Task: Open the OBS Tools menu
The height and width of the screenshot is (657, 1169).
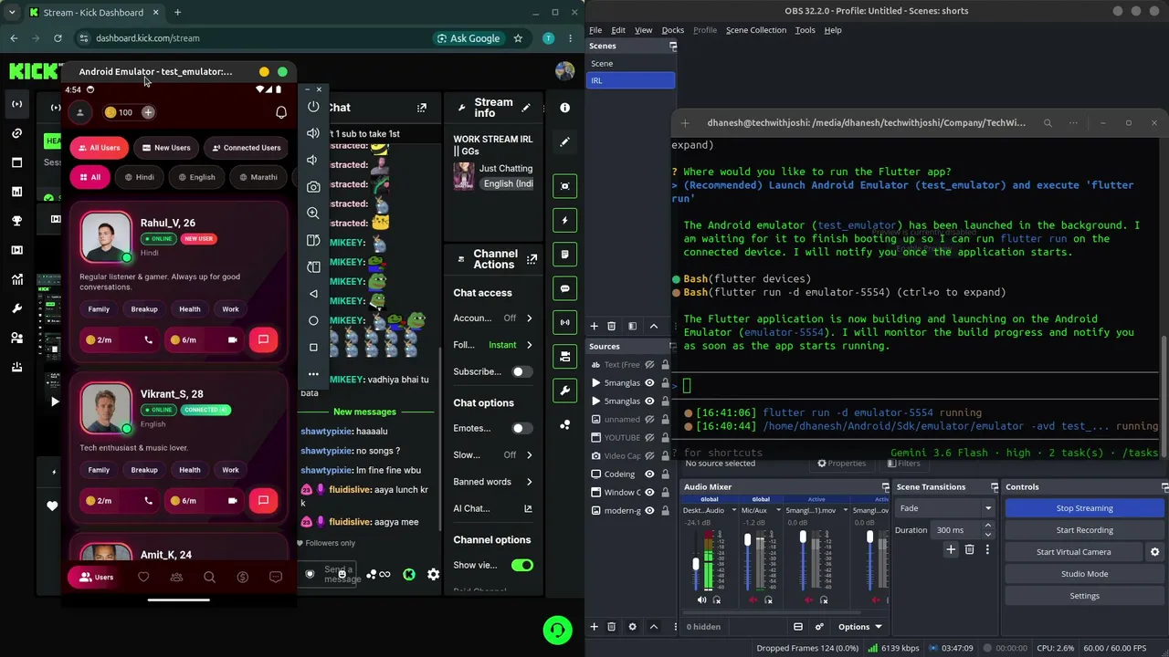Action: 805,30
